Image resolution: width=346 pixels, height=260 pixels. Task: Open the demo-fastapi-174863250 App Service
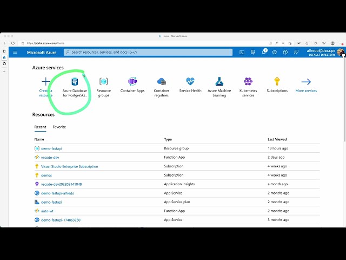click(x=61, y=220)
